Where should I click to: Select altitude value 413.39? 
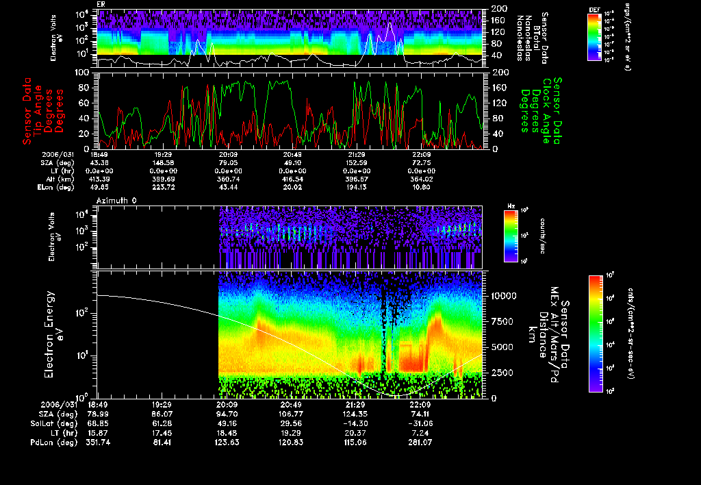point(99,179)
